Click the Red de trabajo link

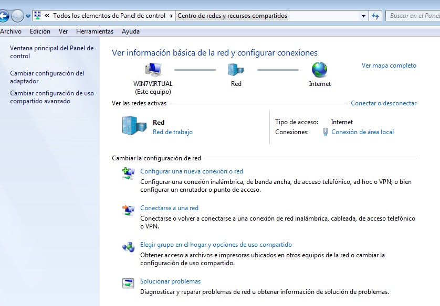coord(172,132)
